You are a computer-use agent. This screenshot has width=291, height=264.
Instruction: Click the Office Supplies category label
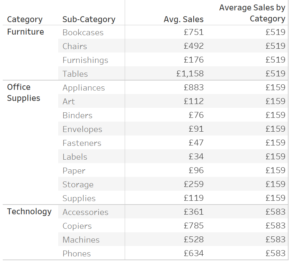[x=24, y=93]
